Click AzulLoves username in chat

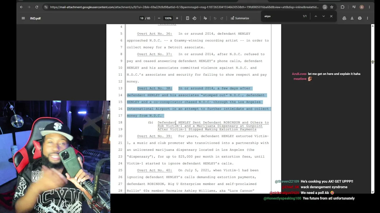tap(299, 74)
